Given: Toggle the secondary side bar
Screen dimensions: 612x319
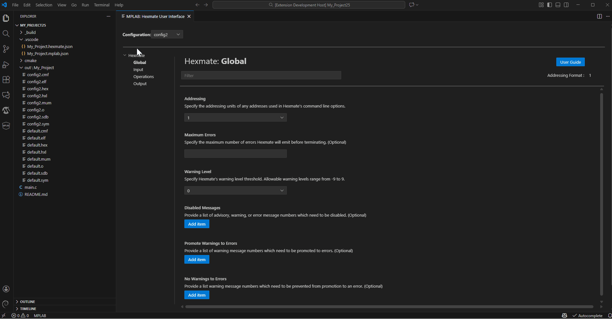Looking at the screenshot, I should (566, 5).
